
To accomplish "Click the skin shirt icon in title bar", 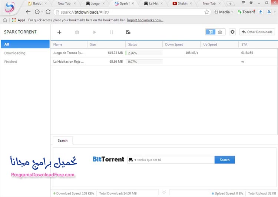I will coord(251,3).
